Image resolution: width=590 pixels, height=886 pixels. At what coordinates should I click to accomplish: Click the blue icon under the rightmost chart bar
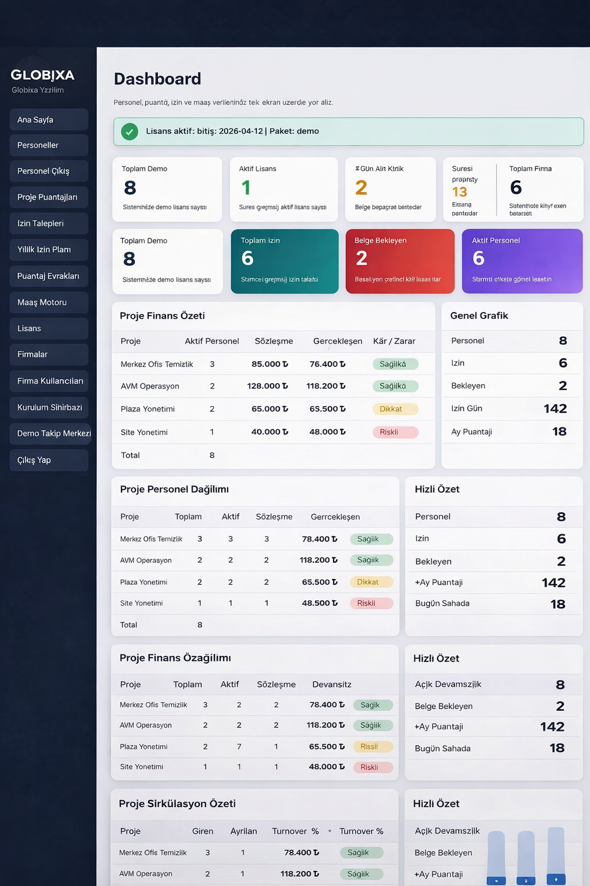pos(556,880)
